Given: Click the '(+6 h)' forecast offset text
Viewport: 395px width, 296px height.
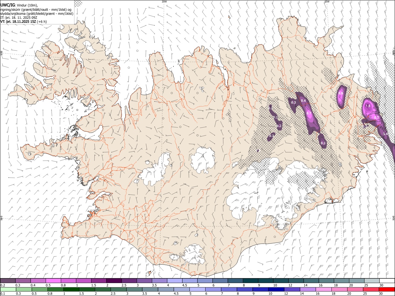Looking at the screenshot, I should point(42,22).
